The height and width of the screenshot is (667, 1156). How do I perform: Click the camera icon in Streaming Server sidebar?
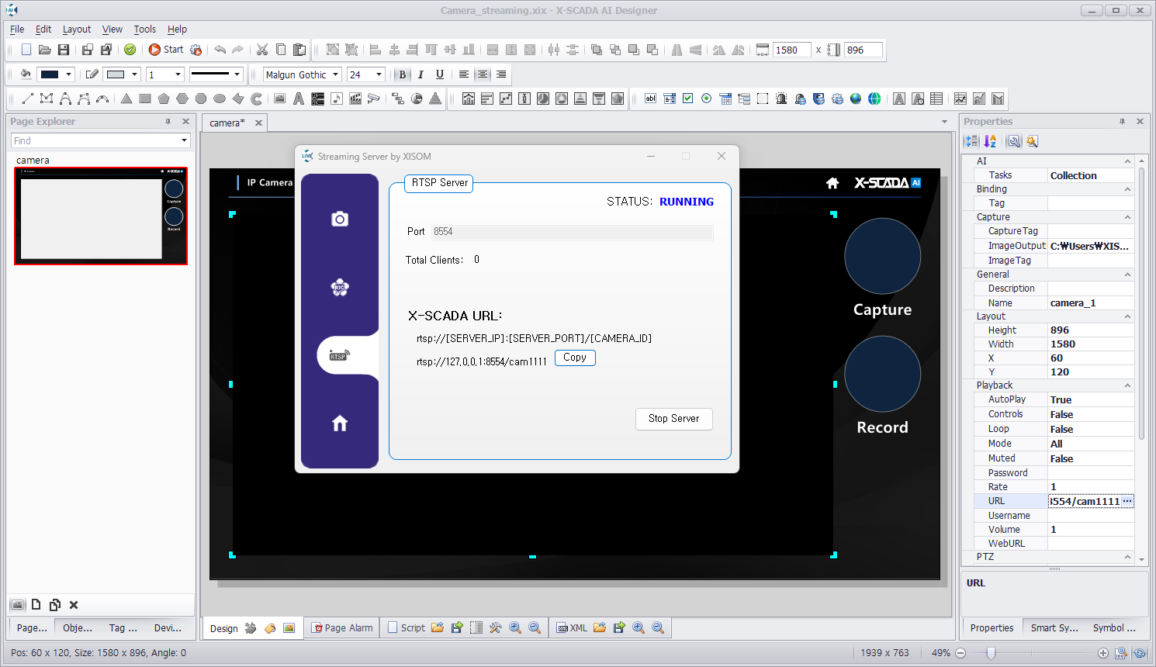click(x=340, y=219)
